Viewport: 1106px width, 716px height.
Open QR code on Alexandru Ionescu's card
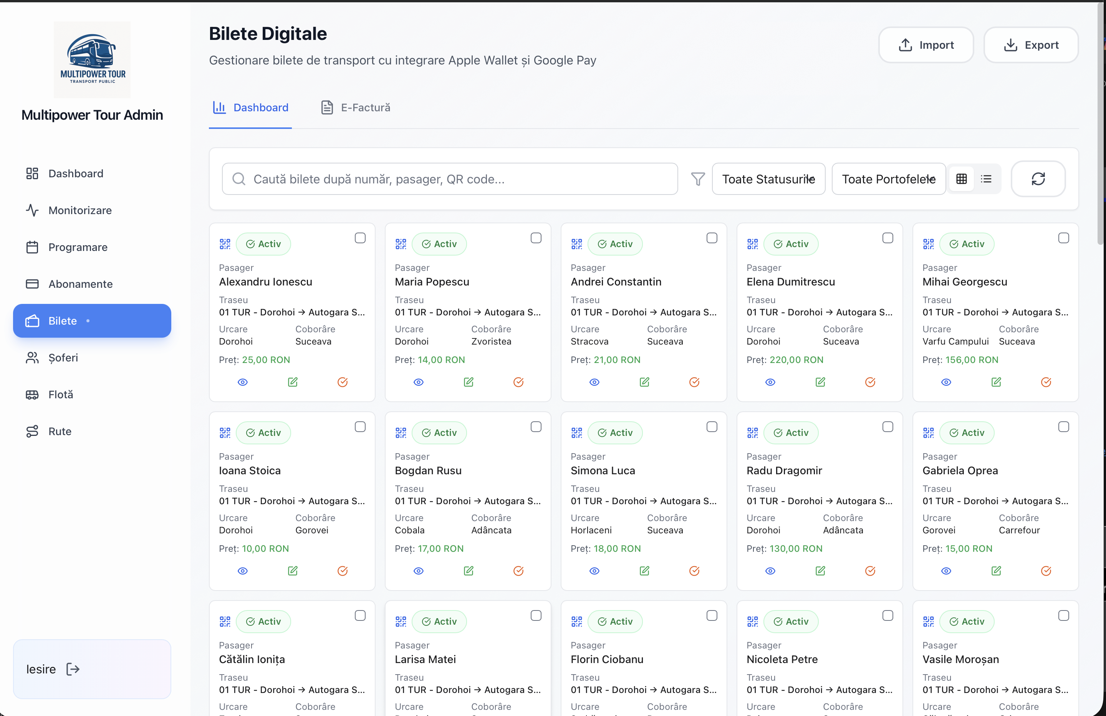[225, 244]
